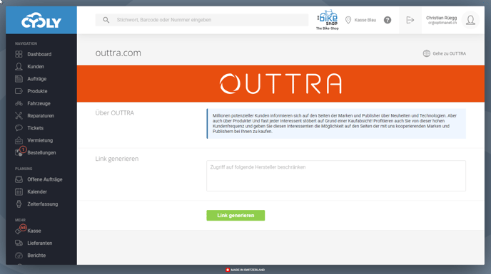The width and height of the screenshot is (491, 274).
Task: Click the logout arrow icon
Action: point(410,20)
